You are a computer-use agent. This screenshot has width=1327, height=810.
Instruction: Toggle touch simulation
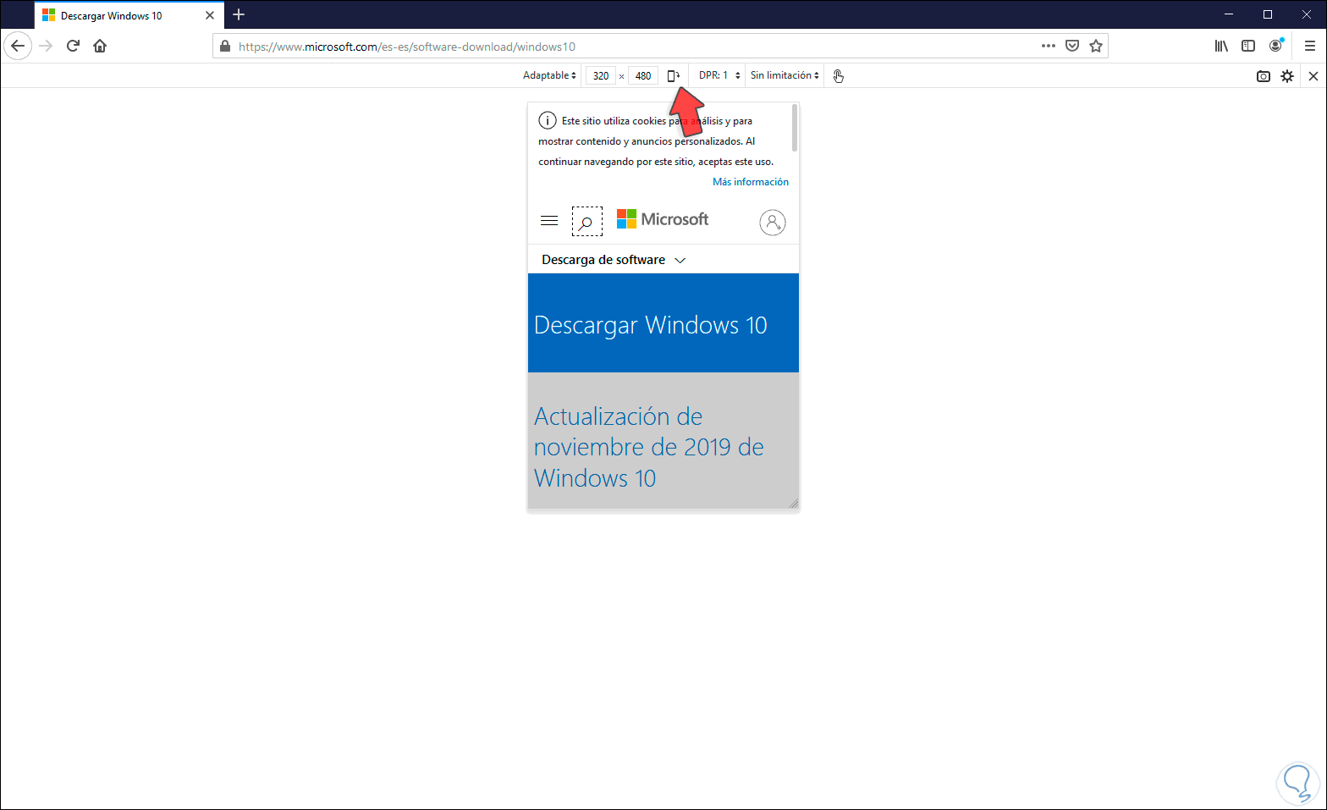tap(838, 76)
